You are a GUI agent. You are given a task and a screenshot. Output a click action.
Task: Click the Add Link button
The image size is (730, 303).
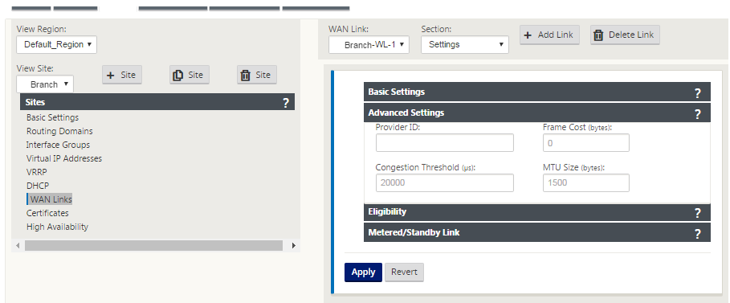click(549, 35)
